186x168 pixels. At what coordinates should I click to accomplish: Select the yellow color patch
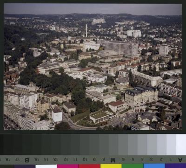pos(111,166)
